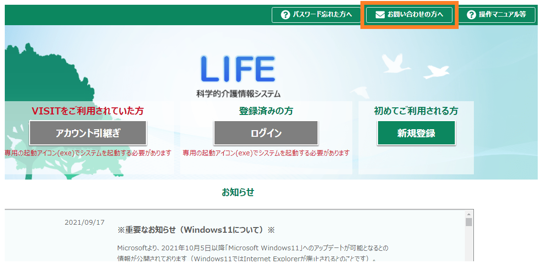
Task: Click the VISITをご利用されていた方 heading
Action: click(x=88, y=111)
